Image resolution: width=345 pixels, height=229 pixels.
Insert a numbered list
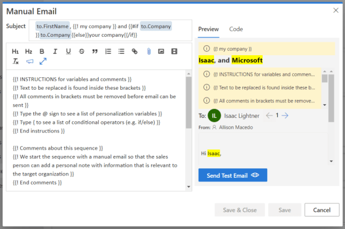[x=108, y=52]
